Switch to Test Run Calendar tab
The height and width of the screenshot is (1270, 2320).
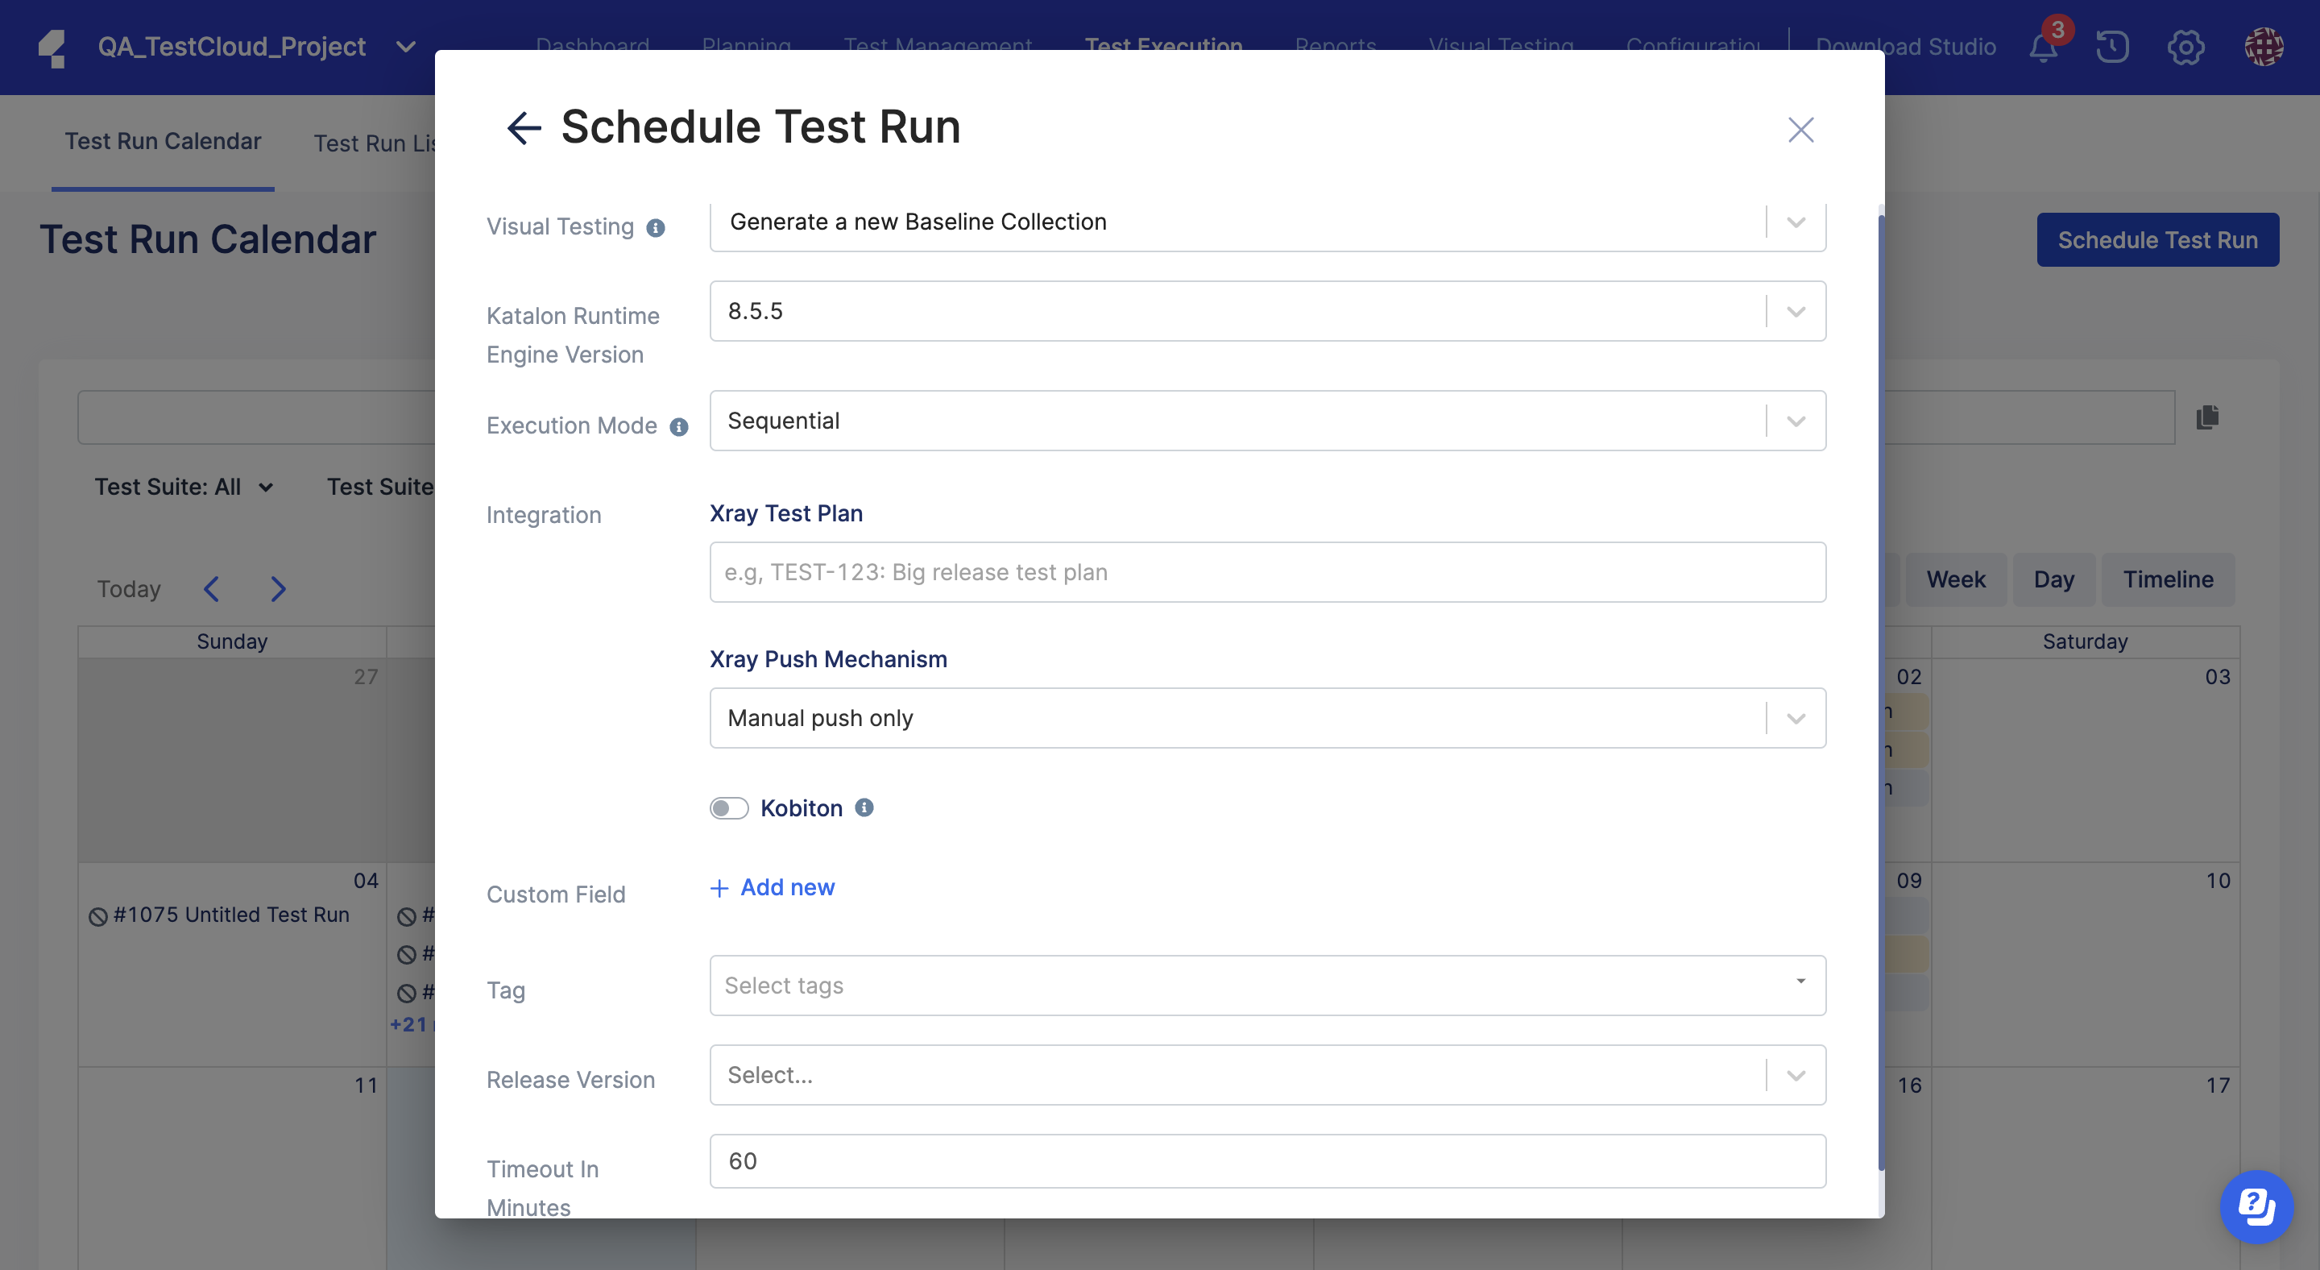pyautogui.click(x=162, y=141)
